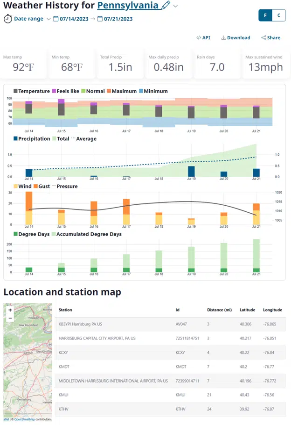Open the Pennsylvania location link

pyautogui.click(x=128, y=6)
